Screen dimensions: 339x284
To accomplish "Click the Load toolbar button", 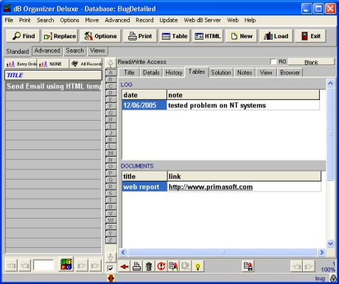I will click(276, 36).
